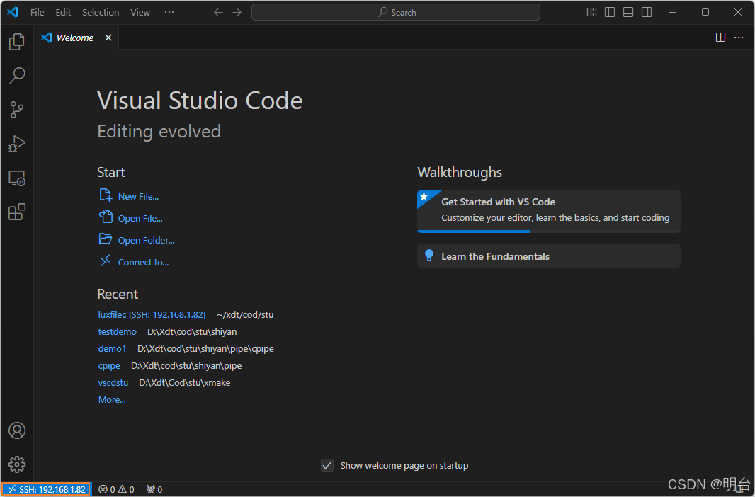The image size is (755, 497).
Task: Click the Open Folder icon
Action: (x=106, y=239)
